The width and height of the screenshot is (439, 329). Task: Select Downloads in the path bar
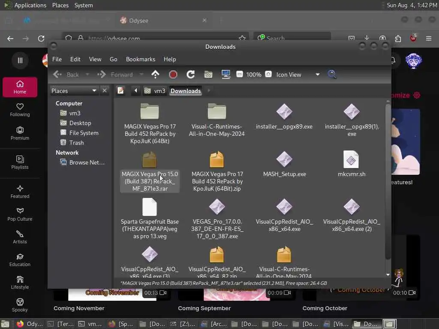186,91
